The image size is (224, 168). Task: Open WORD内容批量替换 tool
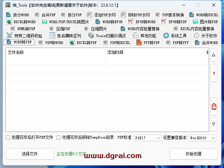(x=140, y=29)
